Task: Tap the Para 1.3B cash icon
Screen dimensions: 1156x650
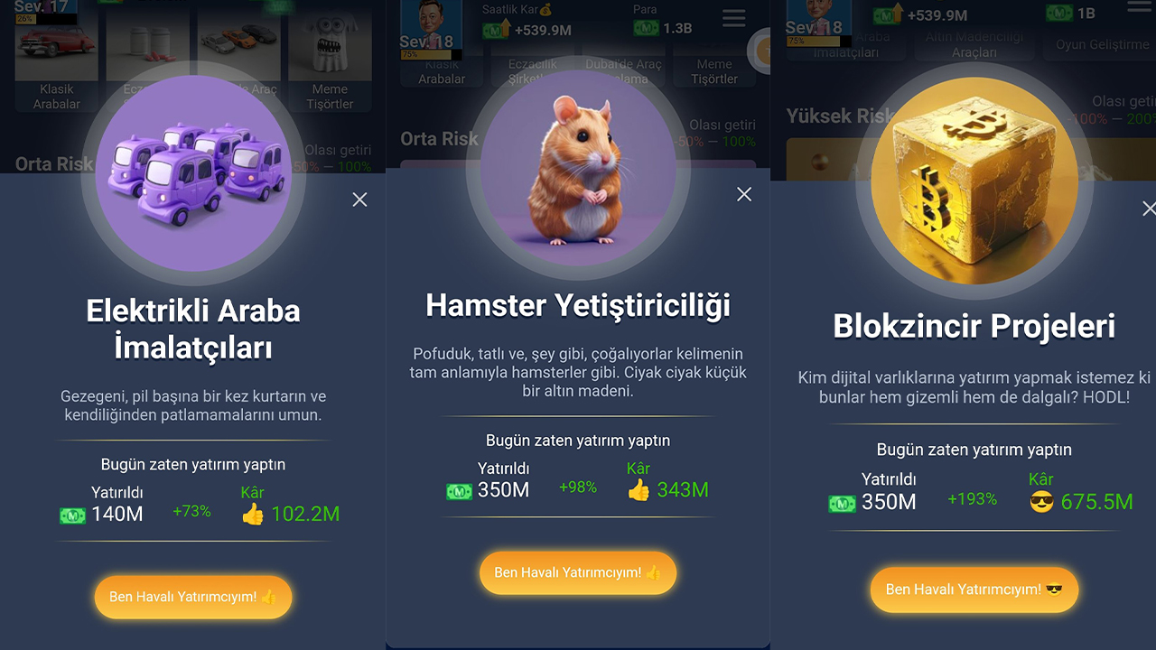Action: [646, 29]
